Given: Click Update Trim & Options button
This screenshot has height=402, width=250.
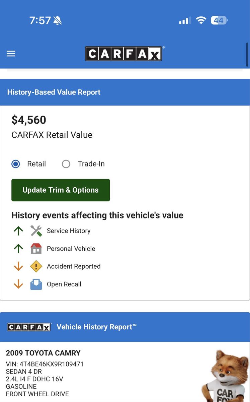Looking at the screenshot, I should 61,190.
